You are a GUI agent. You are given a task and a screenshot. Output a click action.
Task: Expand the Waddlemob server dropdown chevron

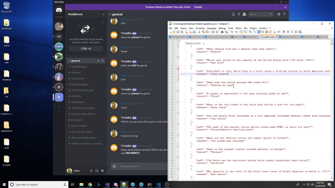tap(103, 14)
